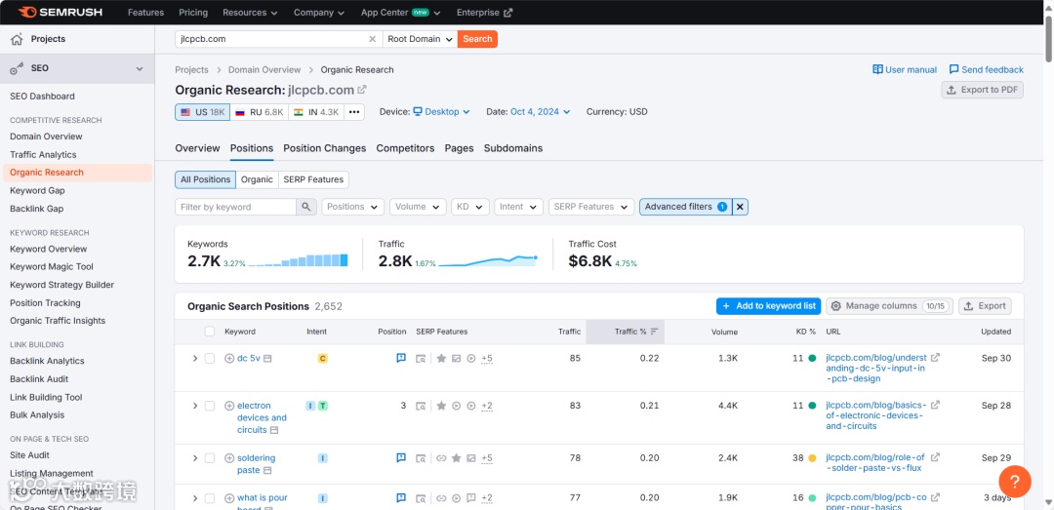1054x510 pixels.
Task: Open the Device Desktop dropdown
Action: click(x=441, y=112)
